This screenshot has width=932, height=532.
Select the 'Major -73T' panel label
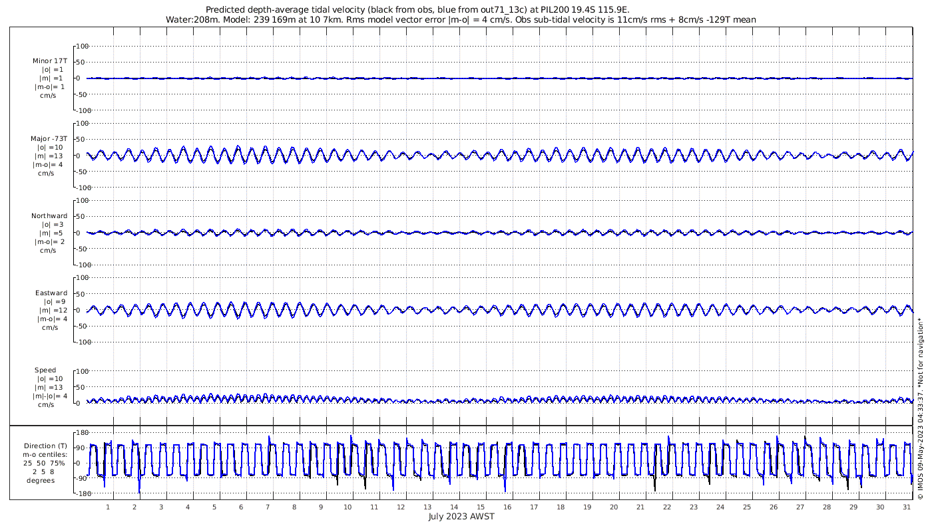pyautogui.click(x=49, y=138)
